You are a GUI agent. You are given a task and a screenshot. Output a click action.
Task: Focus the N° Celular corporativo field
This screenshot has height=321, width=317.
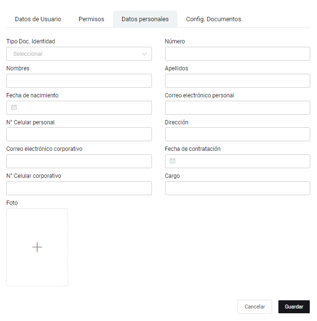(79, 188)
